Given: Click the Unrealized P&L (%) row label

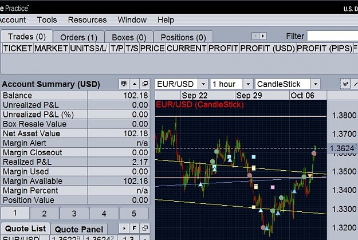Looking at the screenshot, I should pos(38,115).
